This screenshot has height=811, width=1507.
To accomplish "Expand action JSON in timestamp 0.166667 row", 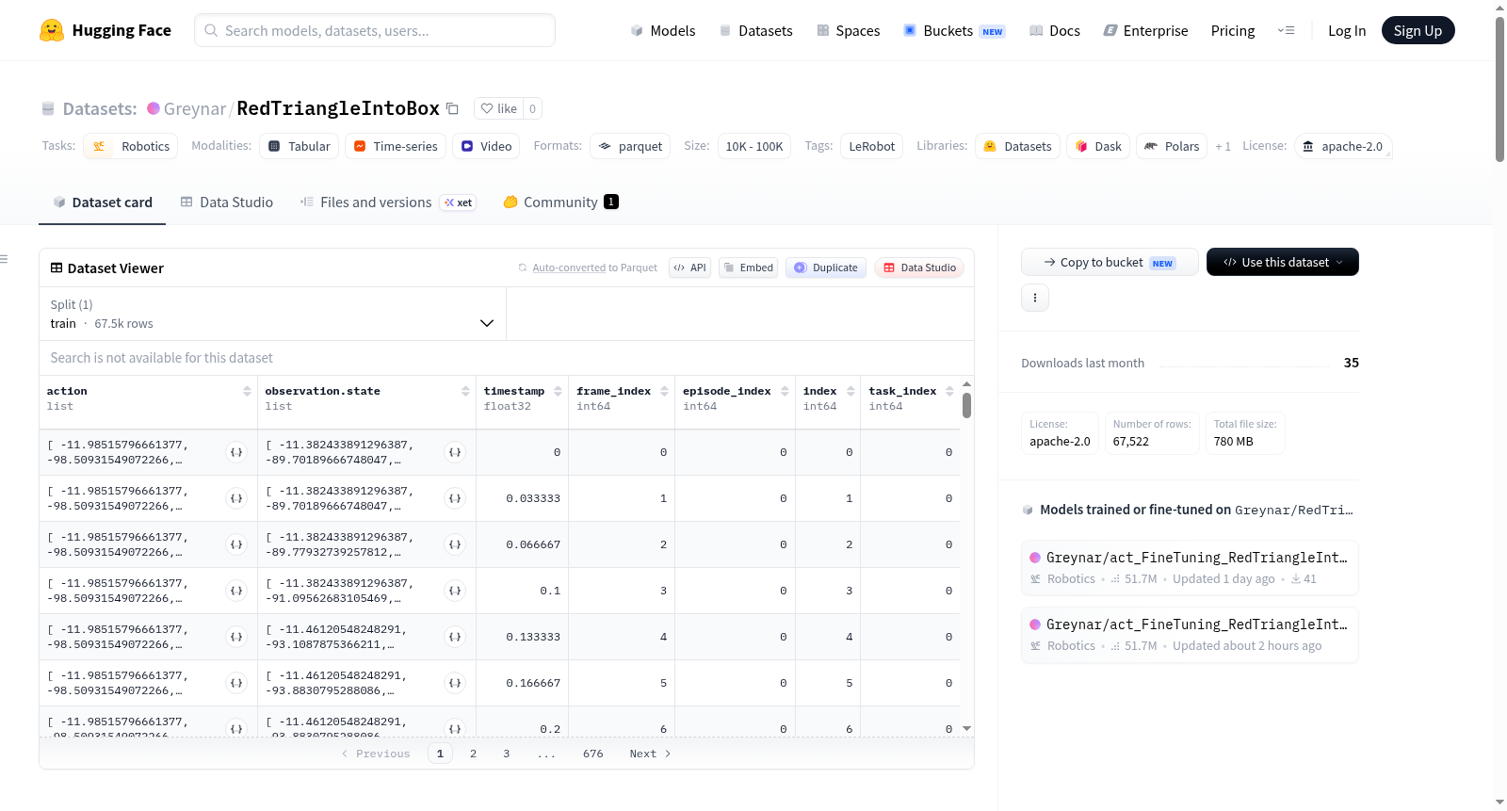I will 236,683.
